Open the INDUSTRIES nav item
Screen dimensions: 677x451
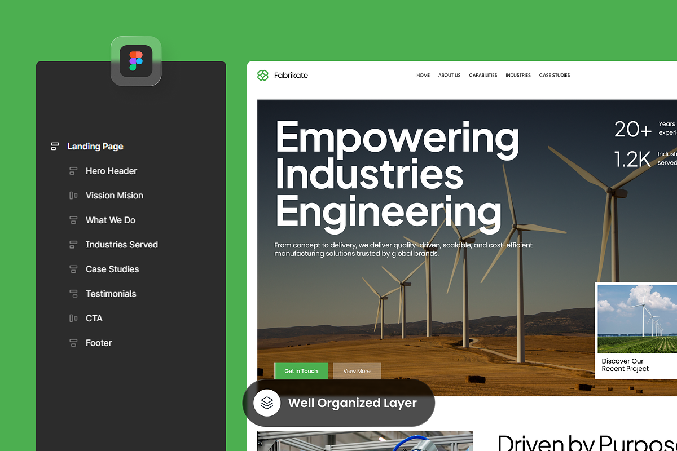[518, 75]
